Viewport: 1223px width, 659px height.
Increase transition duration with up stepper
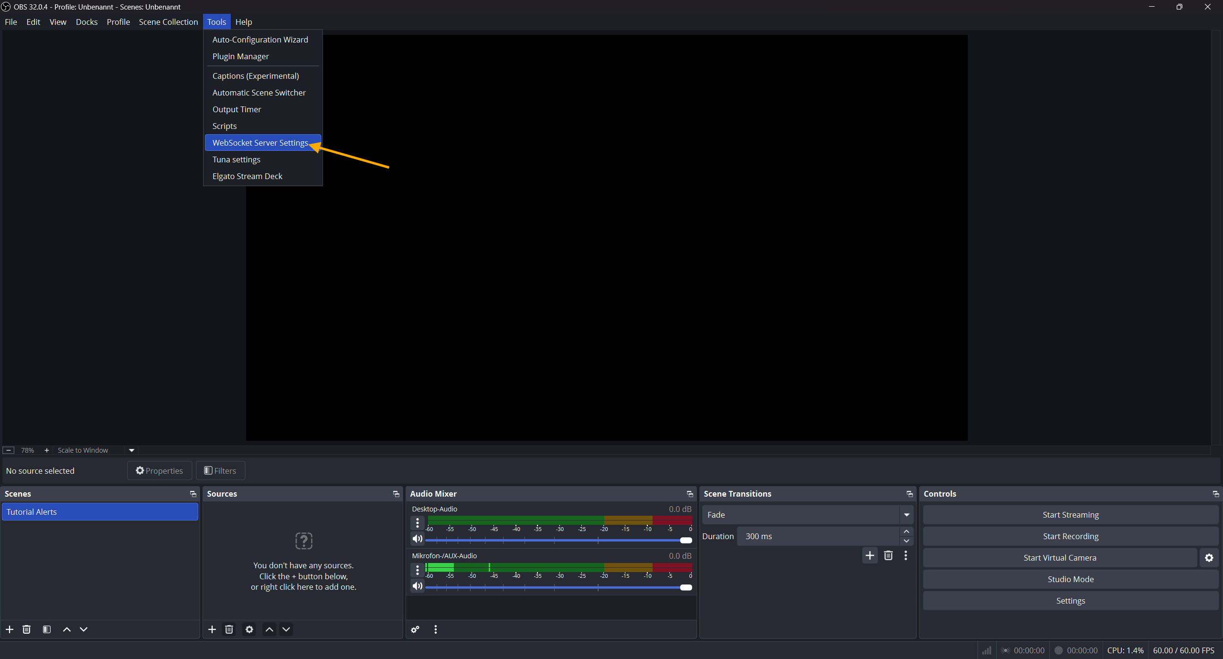click(x=906, y=531)
